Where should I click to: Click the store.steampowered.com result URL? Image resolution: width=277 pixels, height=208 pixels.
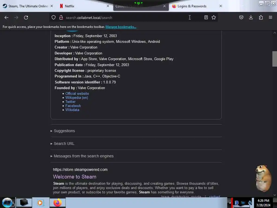80,170
